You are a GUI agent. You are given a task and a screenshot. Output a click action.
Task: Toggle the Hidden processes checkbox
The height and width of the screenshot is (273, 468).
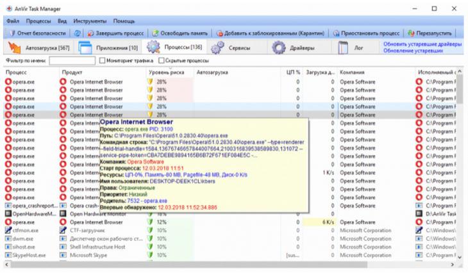[161, 61]
